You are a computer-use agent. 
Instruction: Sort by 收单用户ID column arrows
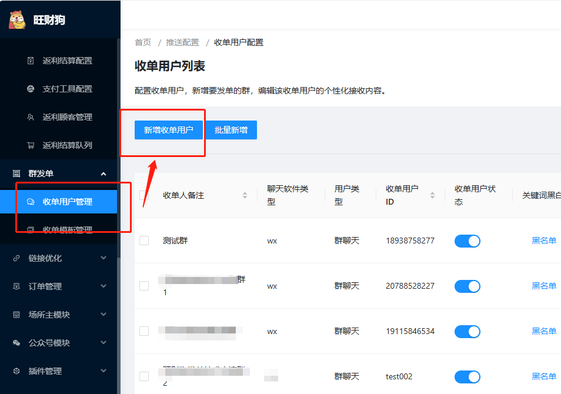pyautogui.click(x=433, y=195)
